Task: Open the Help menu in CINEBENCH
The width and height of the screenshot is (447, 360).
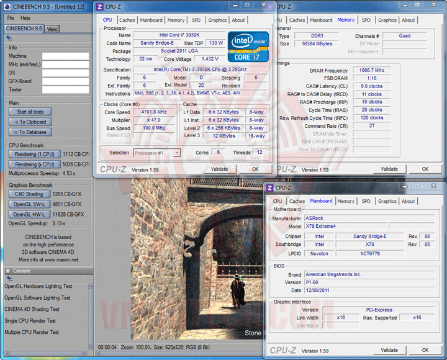Action: [25, 18]
